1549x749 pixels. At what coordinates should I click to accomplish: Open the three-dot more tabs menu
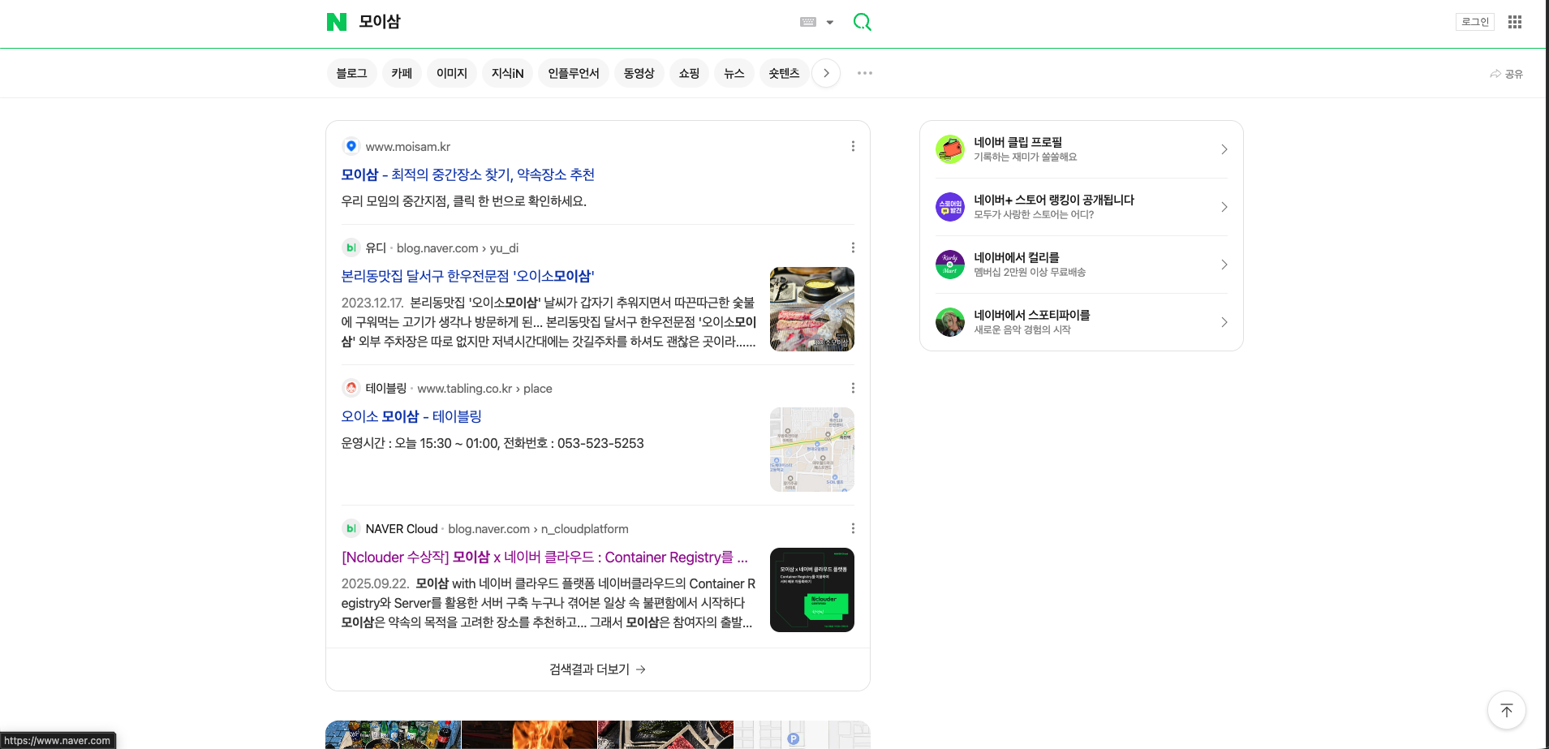point(865,73)
